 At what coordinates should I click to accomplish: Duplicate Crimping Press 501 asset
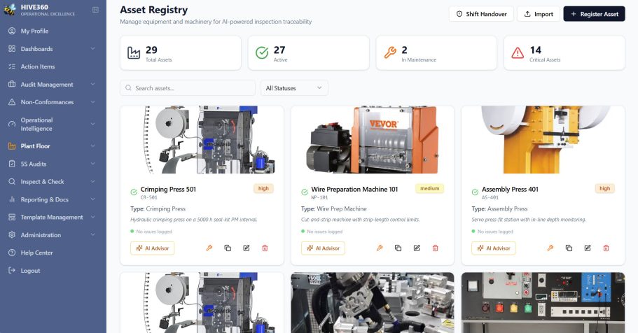228,248
